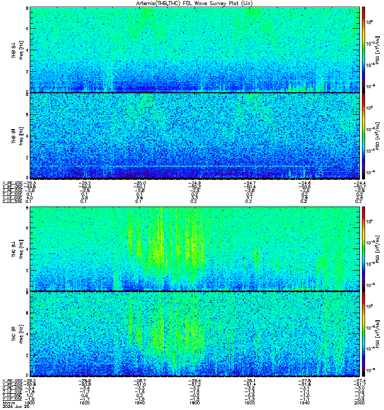
Task: Click the Y_RE_GSE value -50.4
Action: tap(249, 187)
